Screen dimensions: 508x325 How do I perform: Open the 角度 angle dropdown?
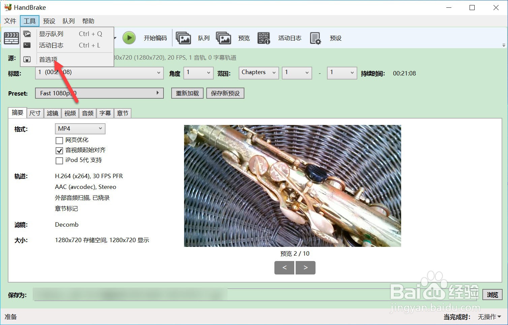pos(199,73)
